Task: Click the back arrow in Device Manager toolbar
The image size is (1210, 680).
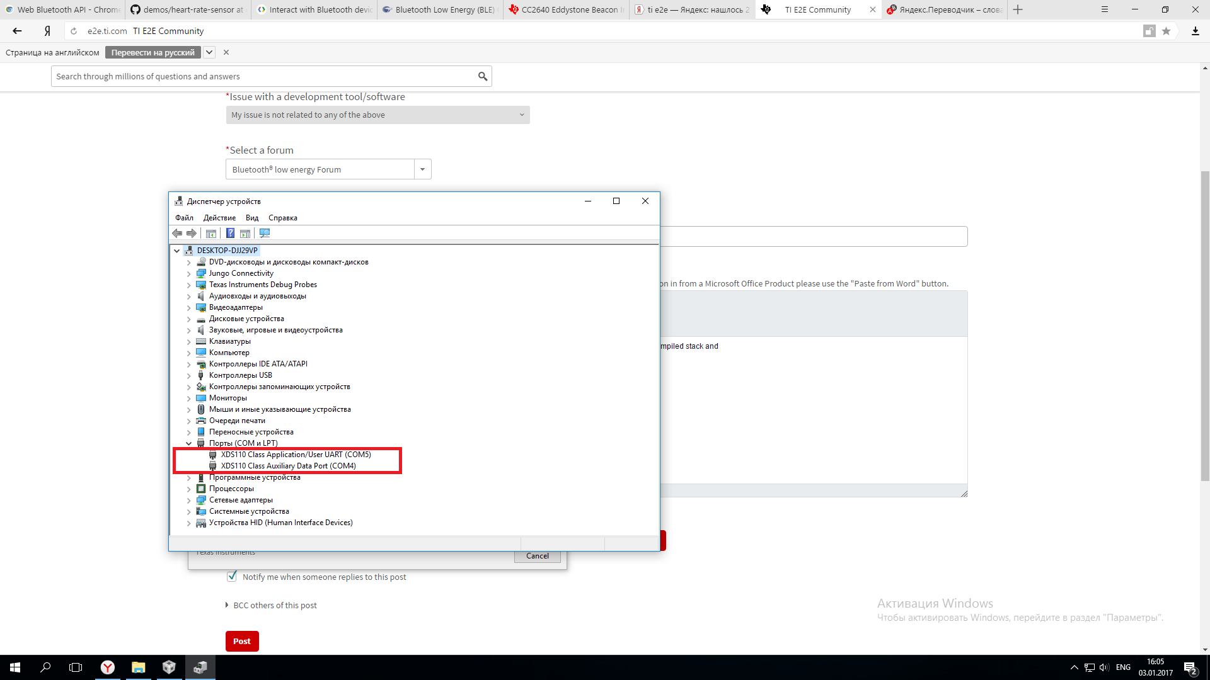Action: [x=177, y=234]
